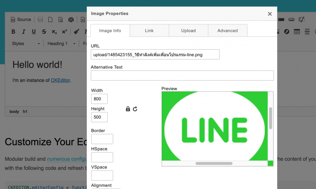Click the preview horizontal scrollbar thumb

tap(214, 164)
